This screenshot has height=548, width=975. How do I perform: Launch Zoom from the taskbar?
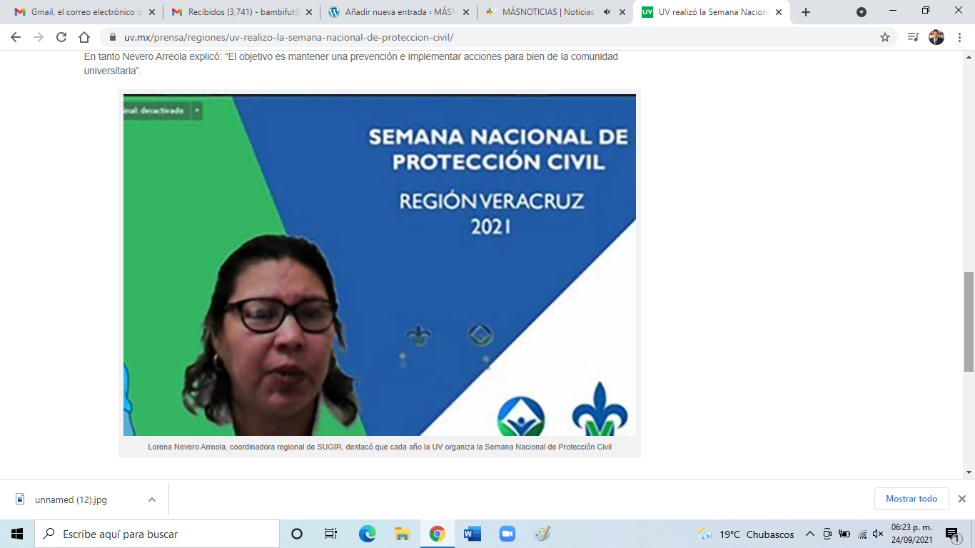[507, 534]
